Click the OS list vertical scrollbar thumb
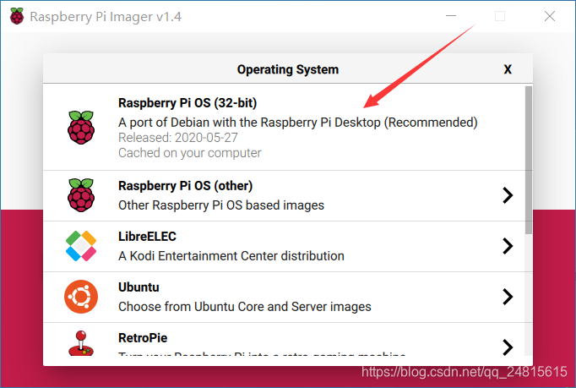The height and width of the screenshot is (388, 576). coord(529,160)
